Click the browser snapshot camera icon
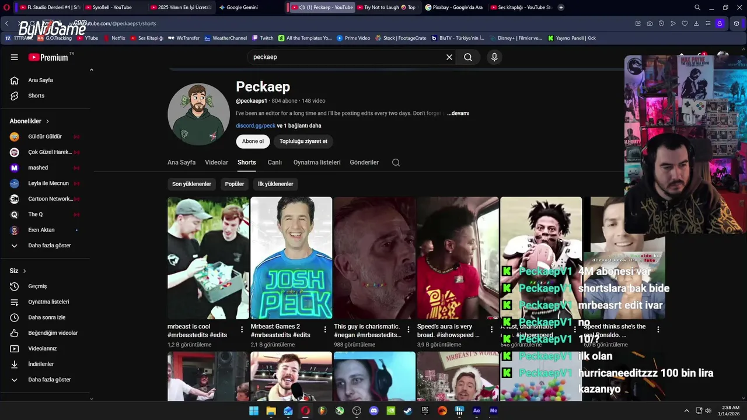Screen dimensions: 747x420 click(x=650, y=23)
